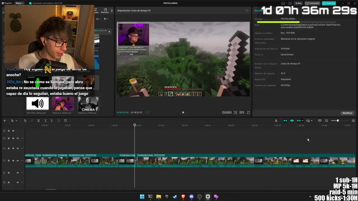
Task: Click the timeline horizontal scrollbar
Action: tap(51, 190)
